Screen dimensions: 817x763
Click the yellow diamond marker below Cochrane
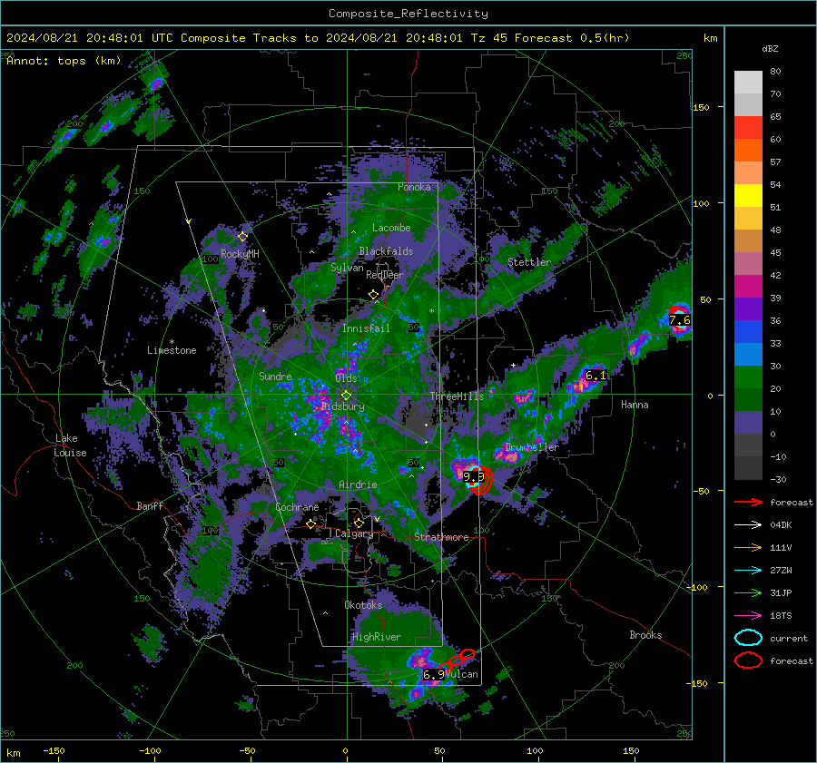coord(311,523)
